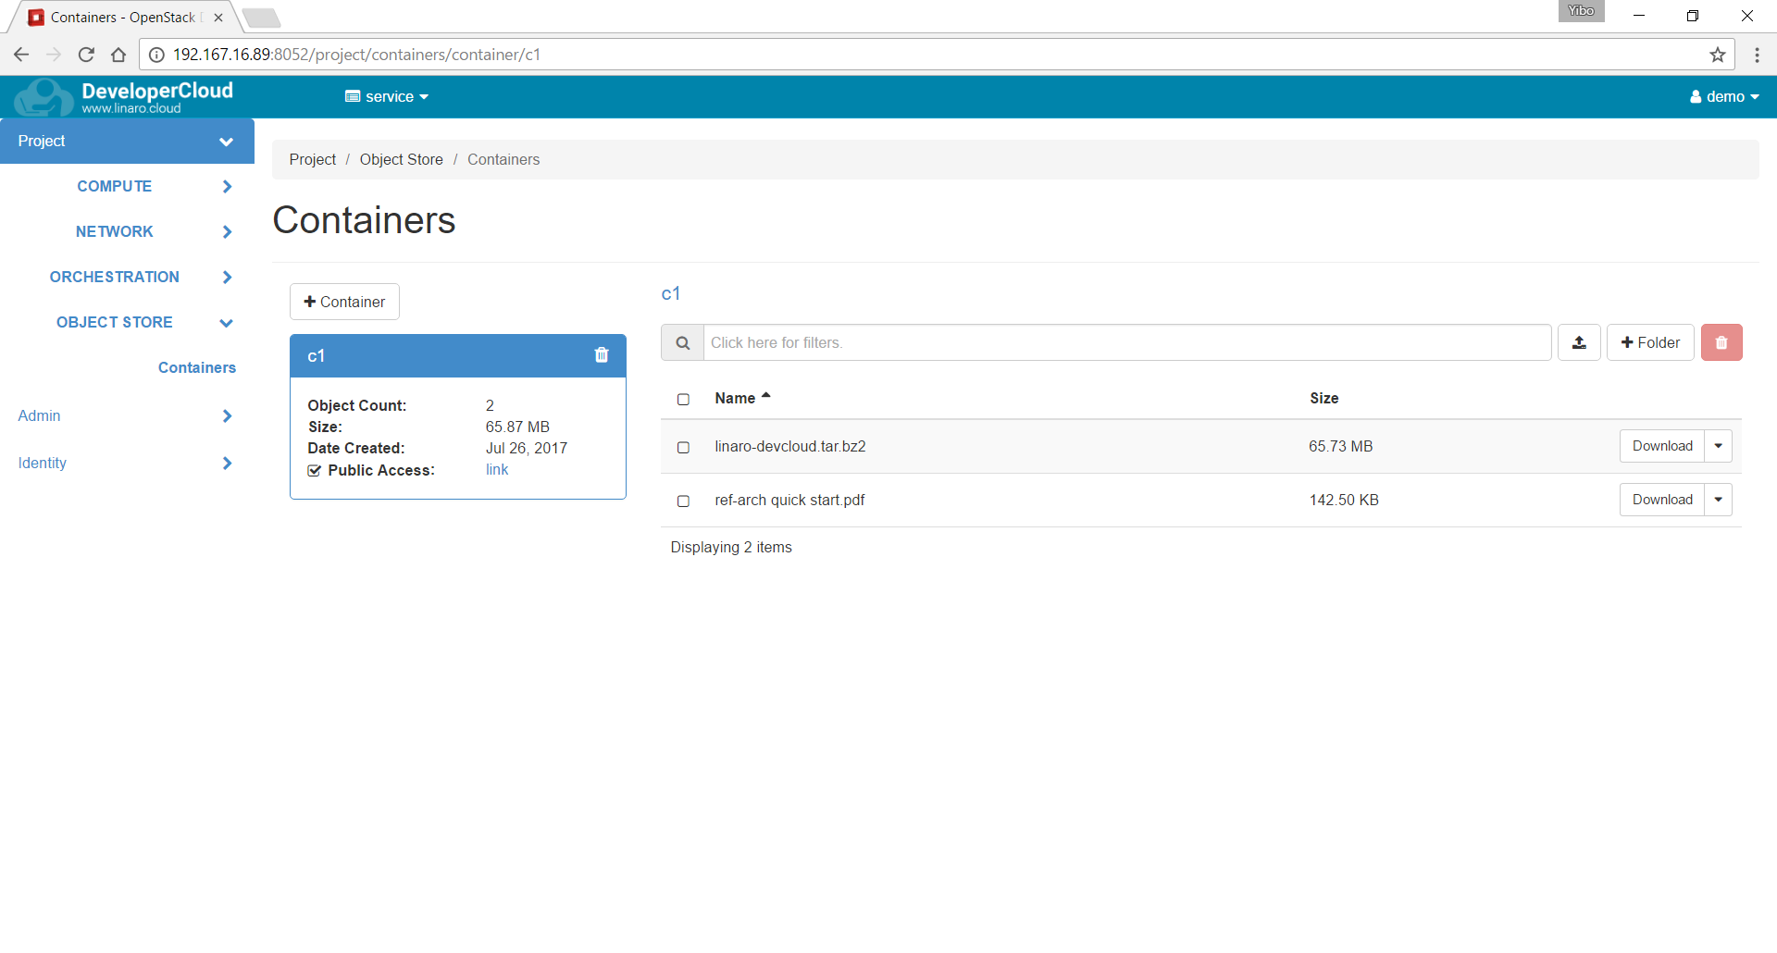
Task: Bookmark the page with the star icon
Action: point(1718,55)
